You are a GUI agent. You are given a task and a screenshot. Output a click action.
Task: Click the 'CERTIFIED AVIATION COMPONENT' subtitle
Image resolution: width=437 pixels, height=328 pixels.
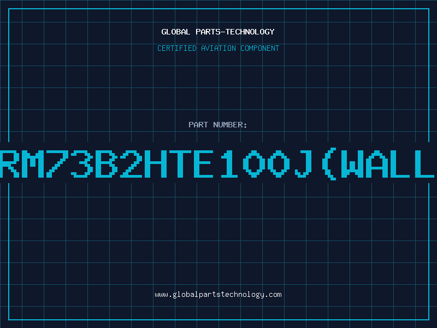pos(218,48)
